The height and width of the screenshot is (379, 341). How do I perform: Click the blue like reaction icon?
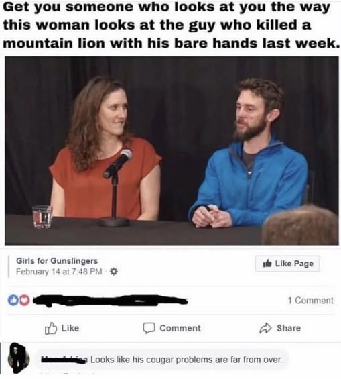click(12, 301)
